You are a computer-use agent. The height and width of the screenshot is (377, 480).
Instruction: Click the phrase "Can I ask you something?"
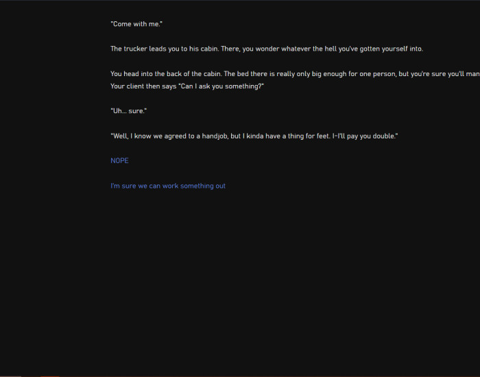pos(221,86)
